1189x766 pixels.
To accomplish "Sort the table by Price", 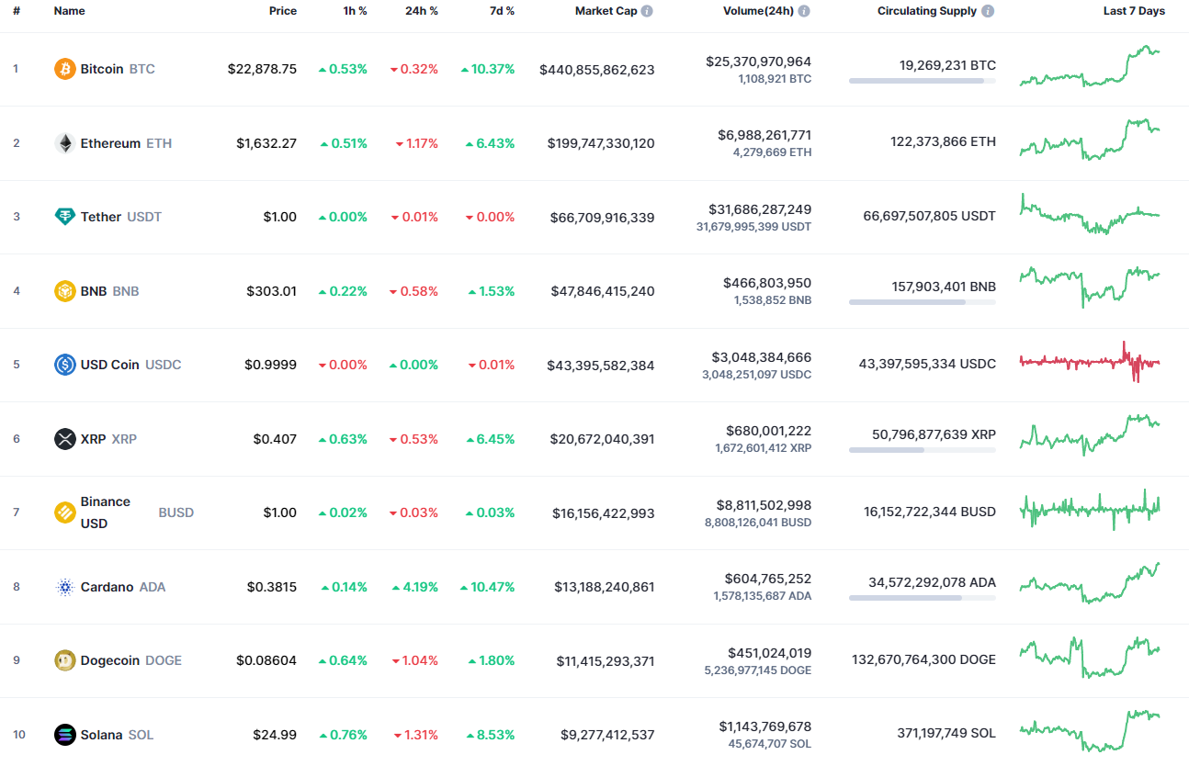I will [283, 11].
